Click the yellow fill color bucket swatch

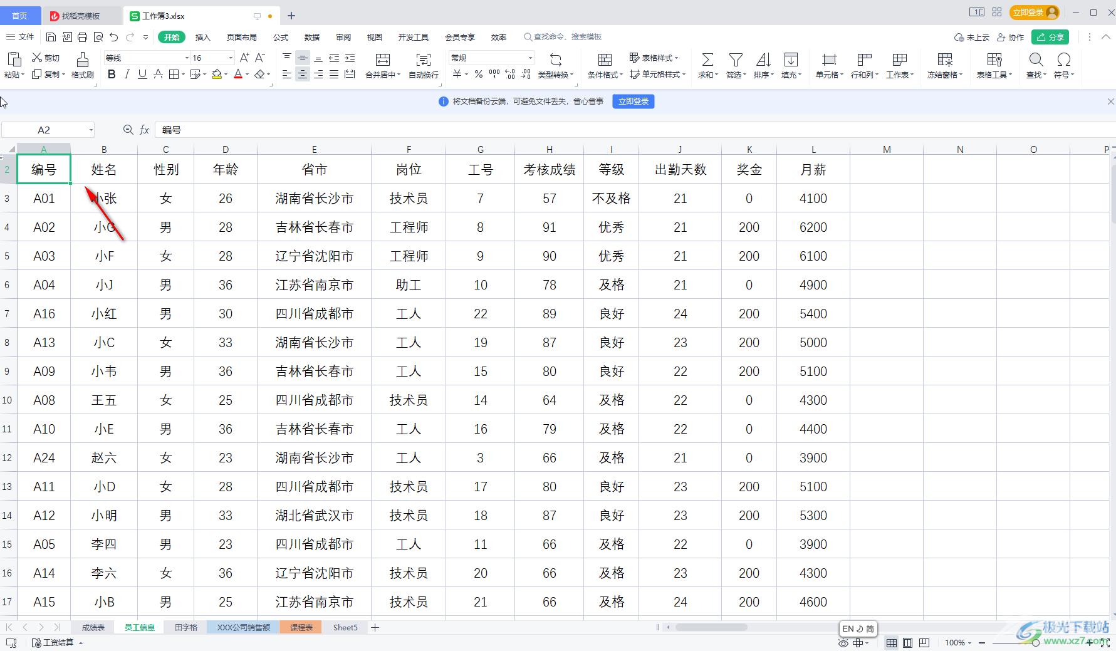(x=217, y=75)
